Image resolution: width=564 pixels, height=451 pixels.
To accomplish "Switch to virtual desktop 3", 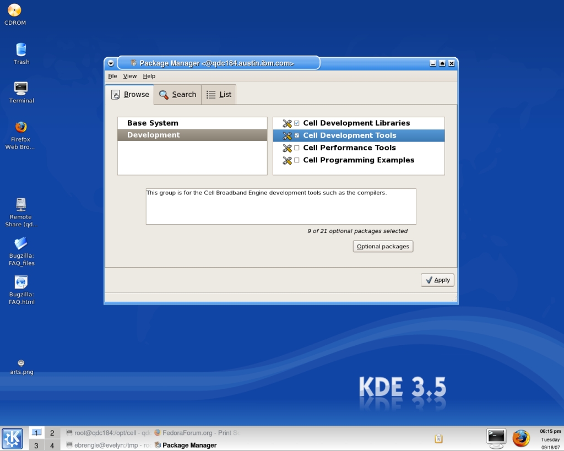I will (36, 445).
